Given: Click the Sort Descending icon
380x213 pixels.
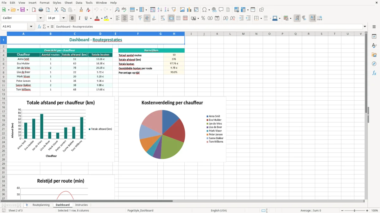Looking at the screenshot, I should (x=167, y=10).
